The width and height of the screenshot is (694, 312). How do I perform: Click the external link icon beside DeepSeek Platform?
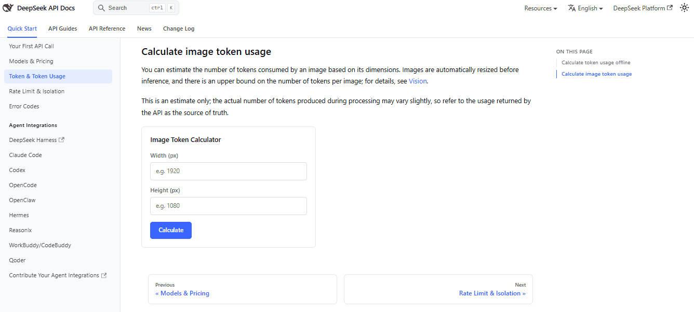coord(670,8)
